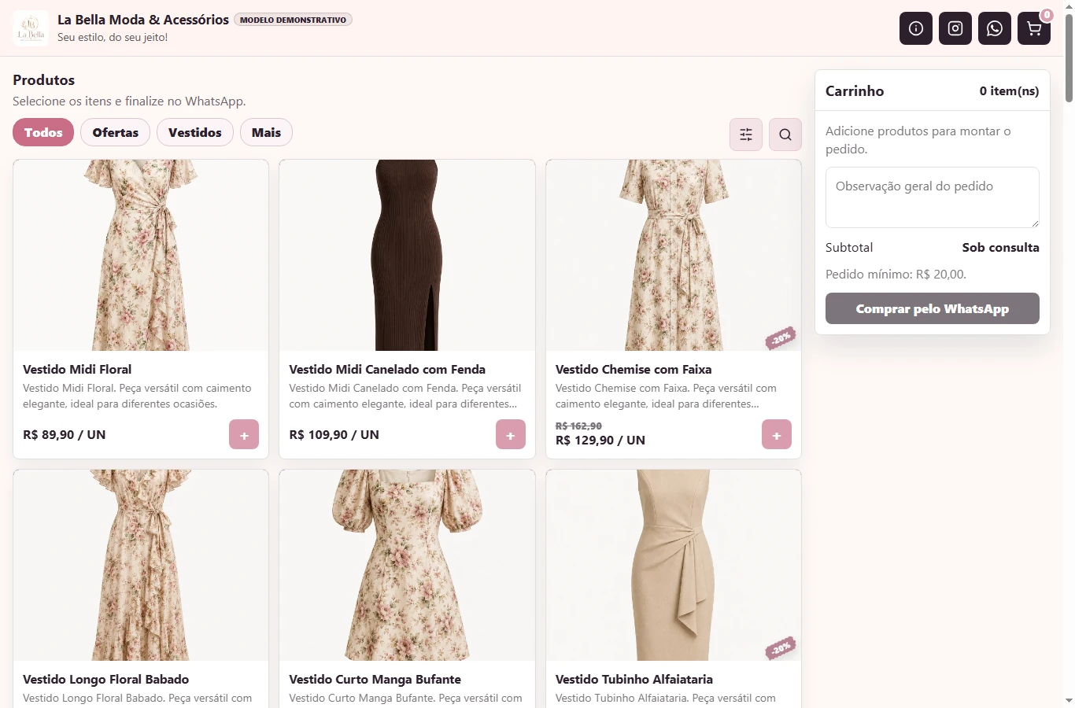Open the product filters sliders icon
The width and height of the screenshot is (1075, 708).
[x=746, y=135]
